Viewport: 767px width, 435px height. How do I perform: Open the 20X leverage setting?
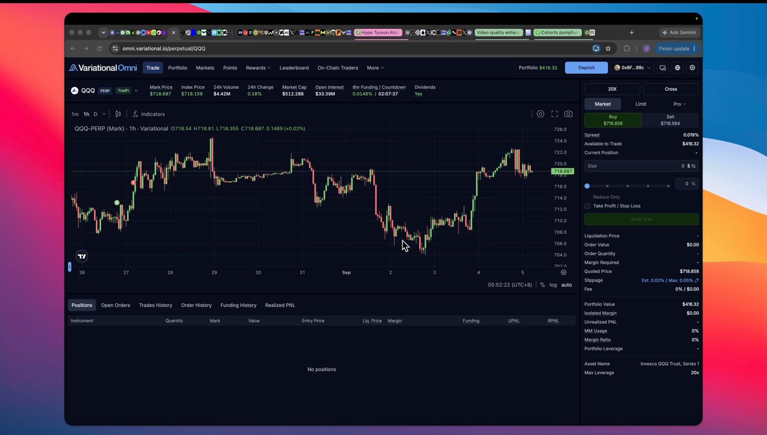612,89
